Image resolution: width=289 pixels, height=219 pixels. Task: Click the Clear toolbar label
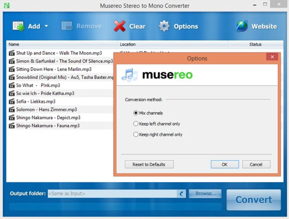pyautogui.click(x=137, y=26)
